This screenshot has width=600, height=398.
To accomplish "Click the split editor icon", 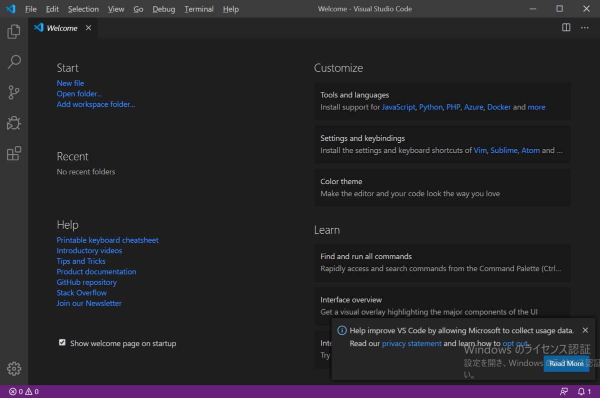I will [566, 28].
